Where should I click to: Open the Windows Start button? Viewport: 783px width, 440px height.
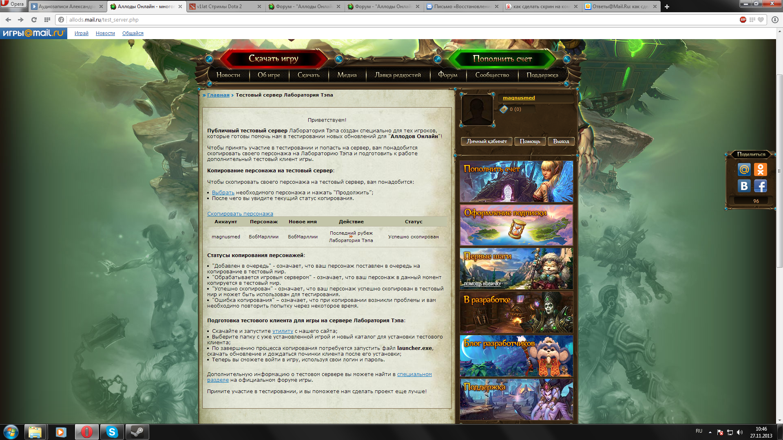[x=11, y=432]
